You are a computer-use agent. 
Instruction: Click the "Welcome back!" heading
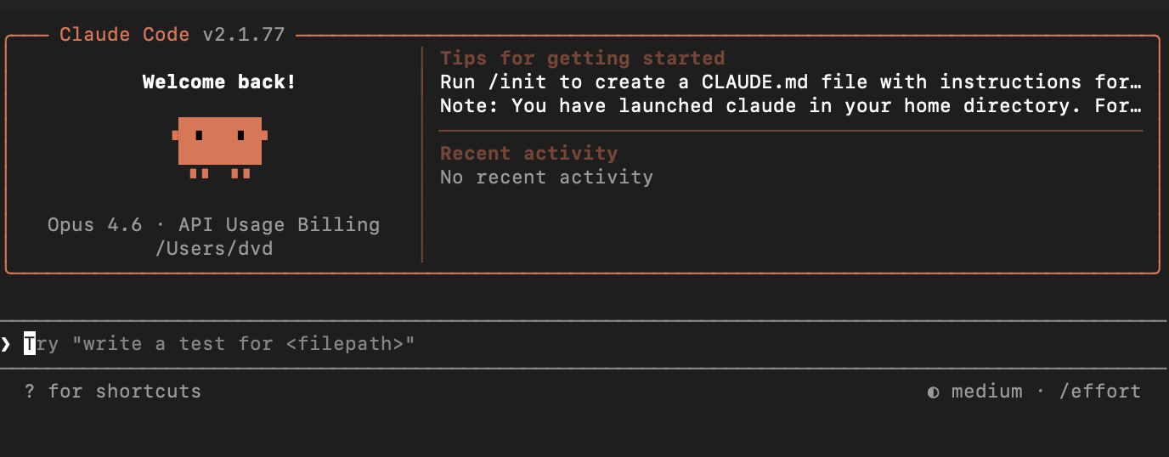[x=220, y=82]
